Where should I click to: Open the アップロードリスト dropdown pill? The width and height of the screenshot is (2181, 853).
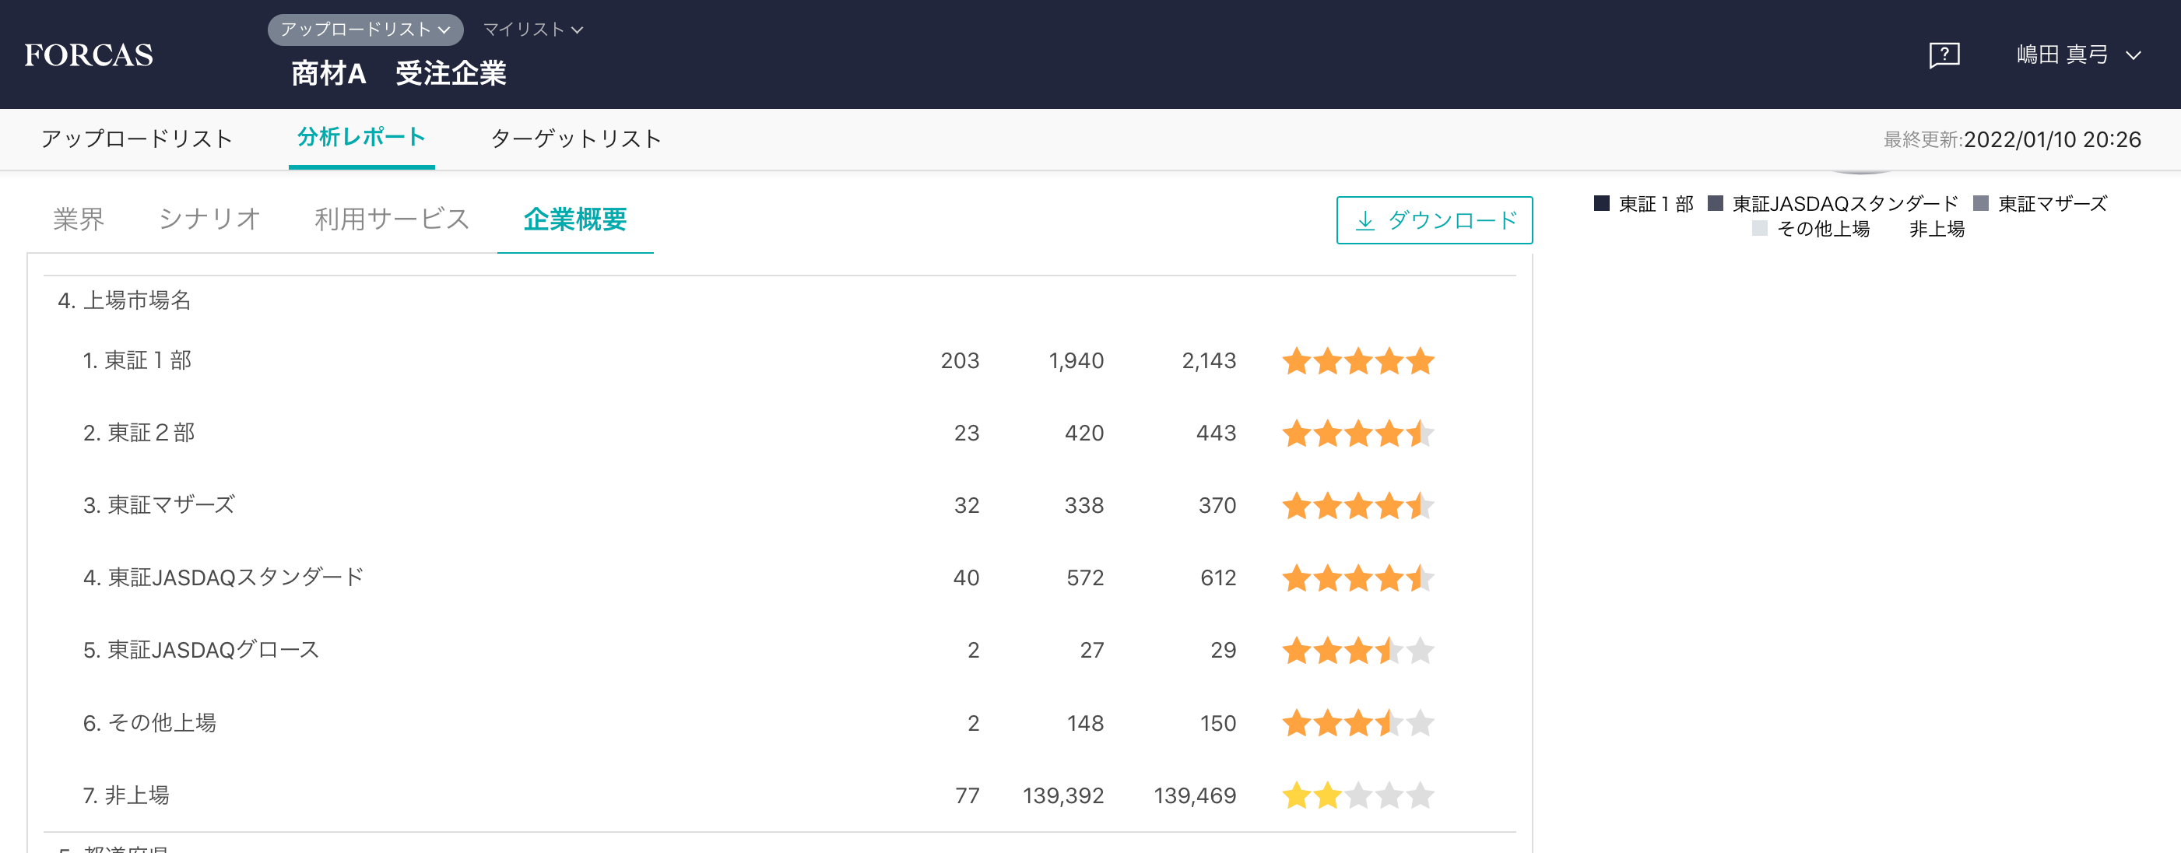click(x=365, y=30)
